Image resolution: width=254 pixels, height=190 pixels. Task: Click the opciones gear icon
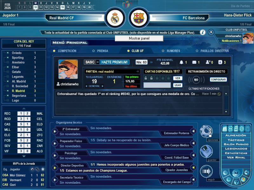[x=206, y=130]
